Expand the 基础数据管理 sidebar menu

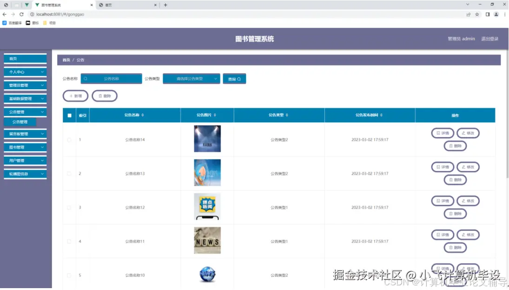point(25,99)
